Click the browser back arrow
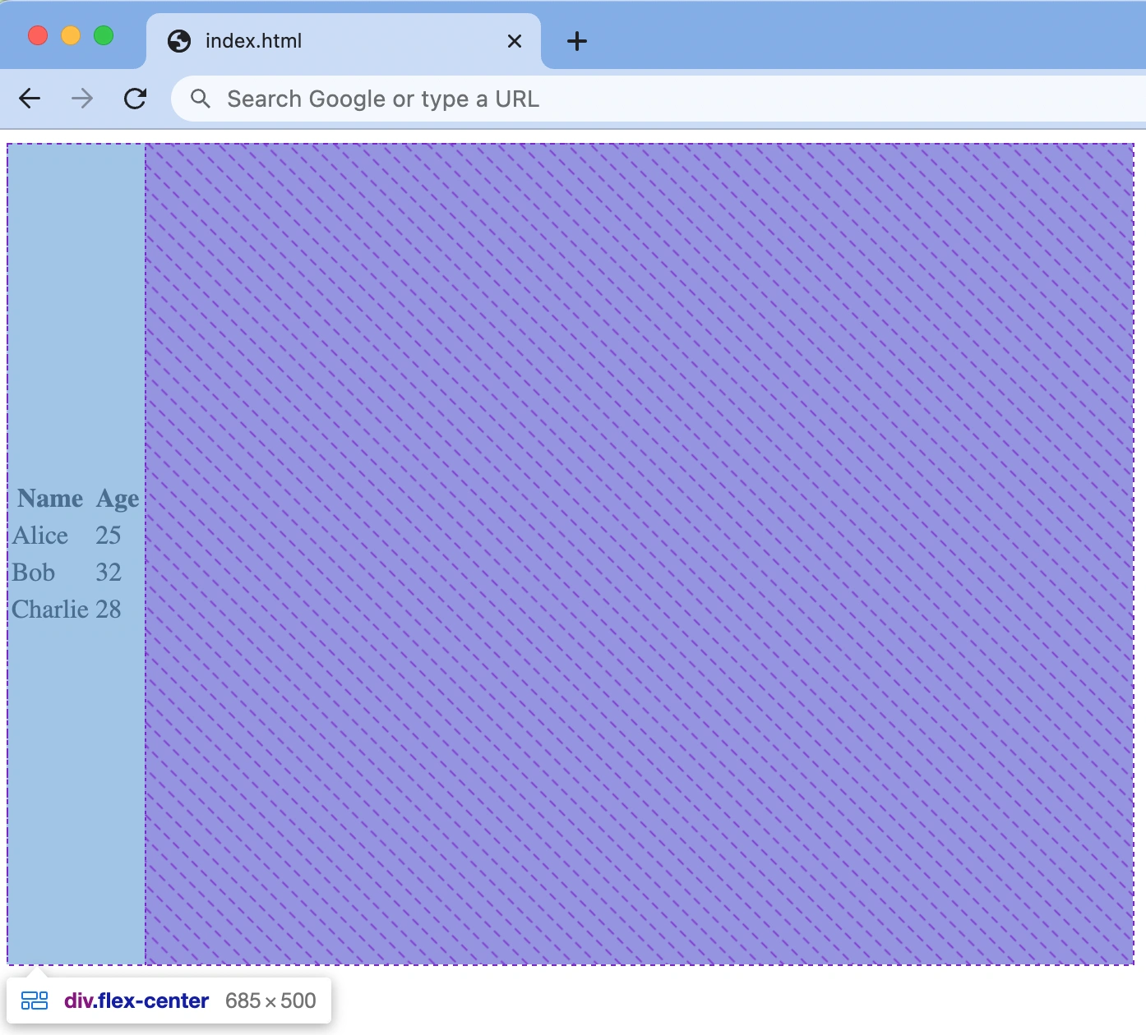This screenshot has width=1146, height=1035. 30,98
